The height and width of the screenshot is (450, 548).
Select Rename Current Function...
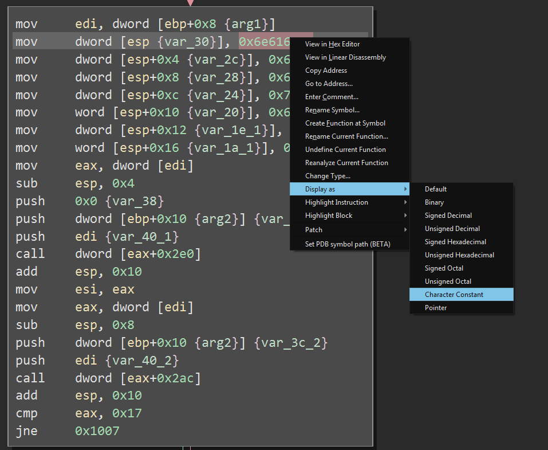point(349,136)
